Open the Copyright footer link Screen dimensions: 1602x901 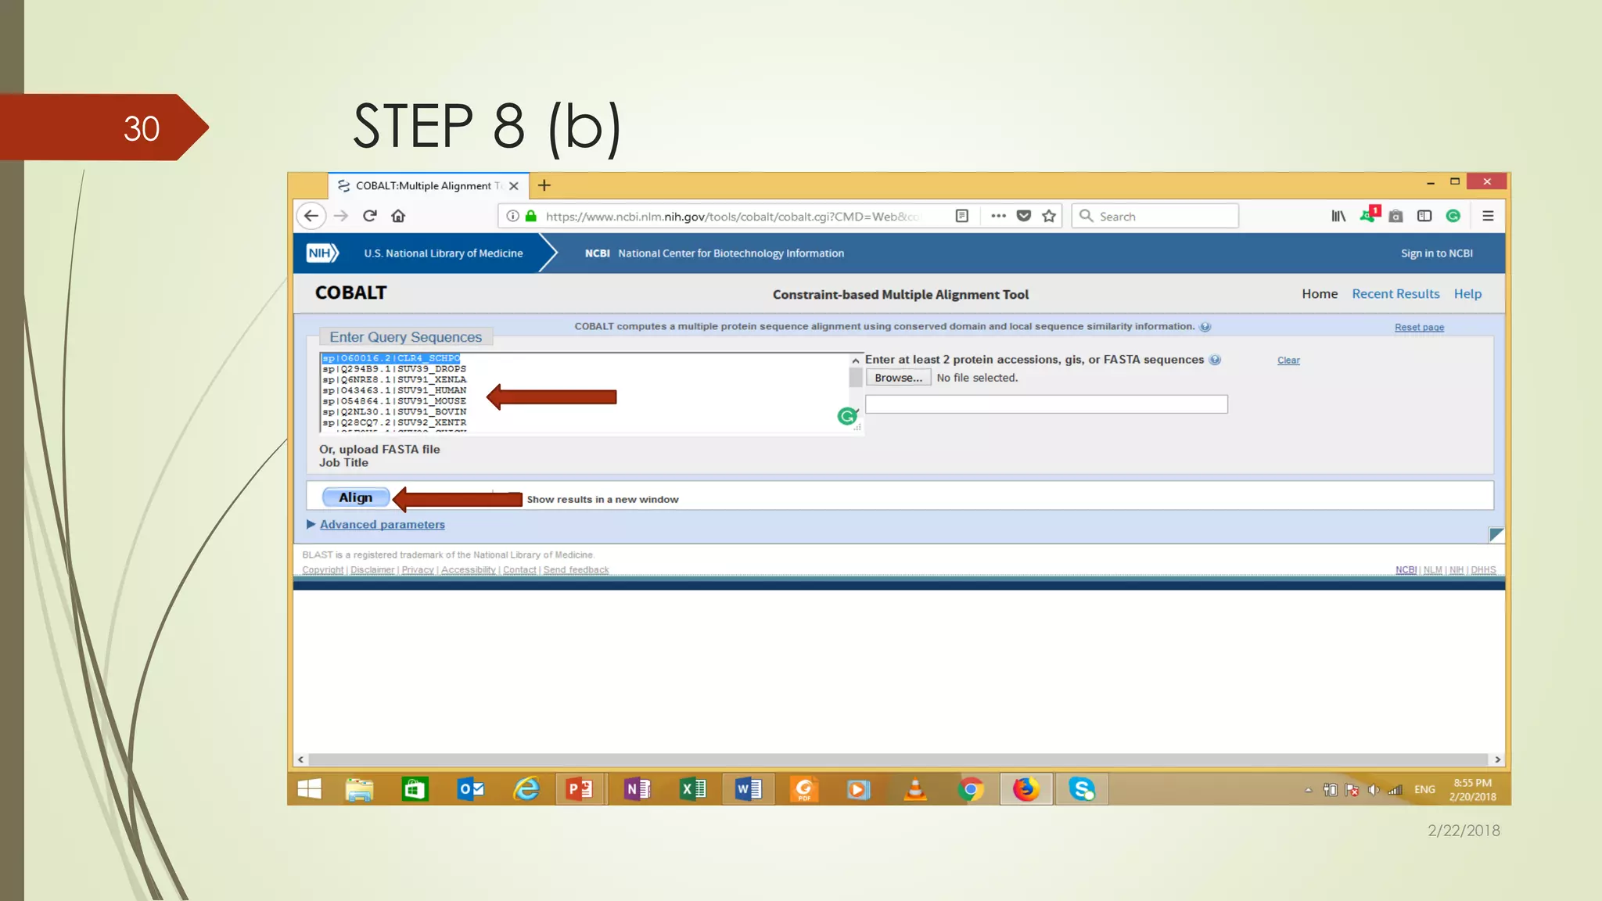coord(322,570)
